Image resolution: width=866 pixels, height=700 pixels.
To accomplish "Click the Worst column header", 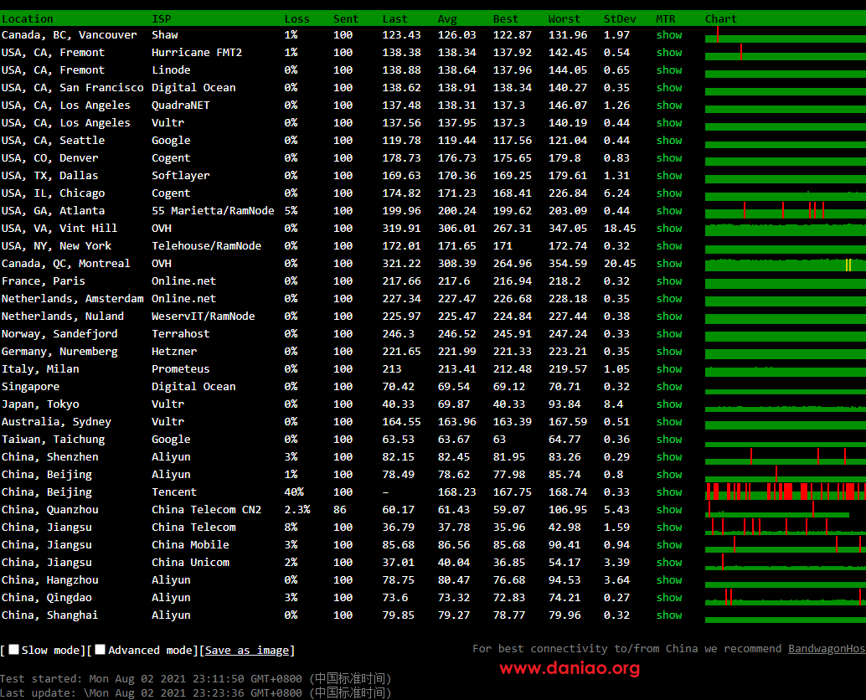I will click(x=564, y=18).
